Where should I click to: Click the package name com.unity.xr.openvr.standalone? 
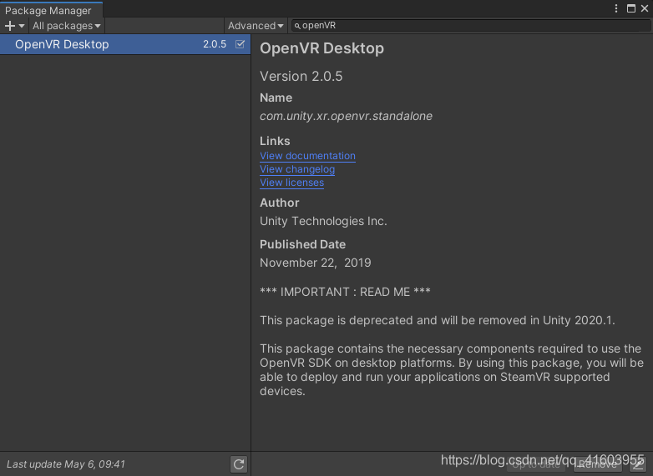click(x=346, y=116)
